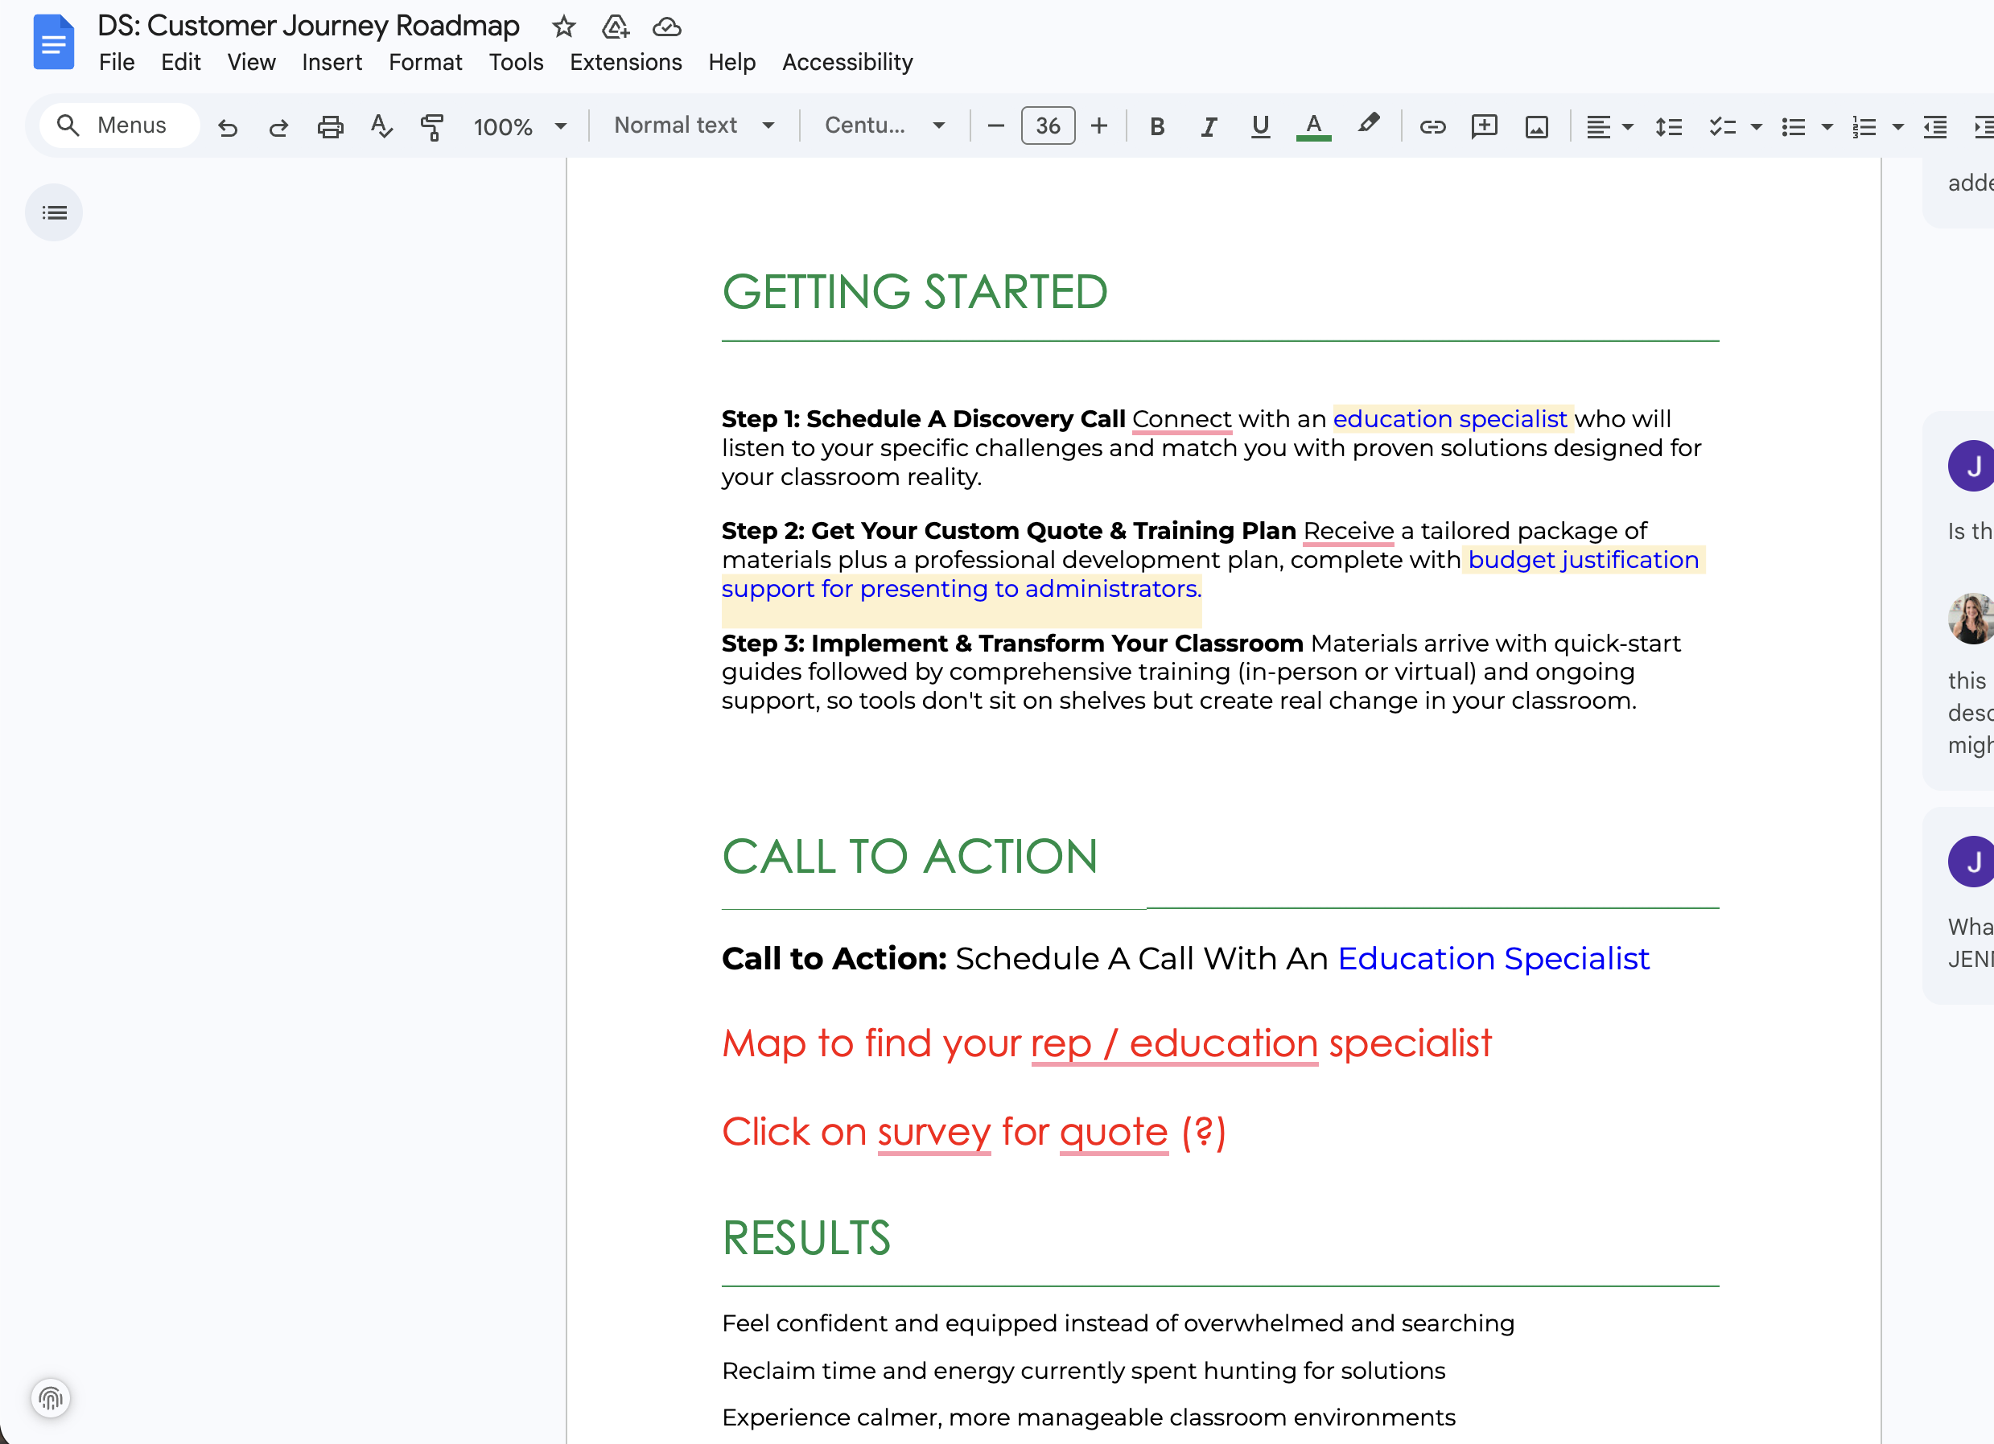Print the document with the printer icon
Viewport: 1994px width, 1444px height.
(330, 126)
